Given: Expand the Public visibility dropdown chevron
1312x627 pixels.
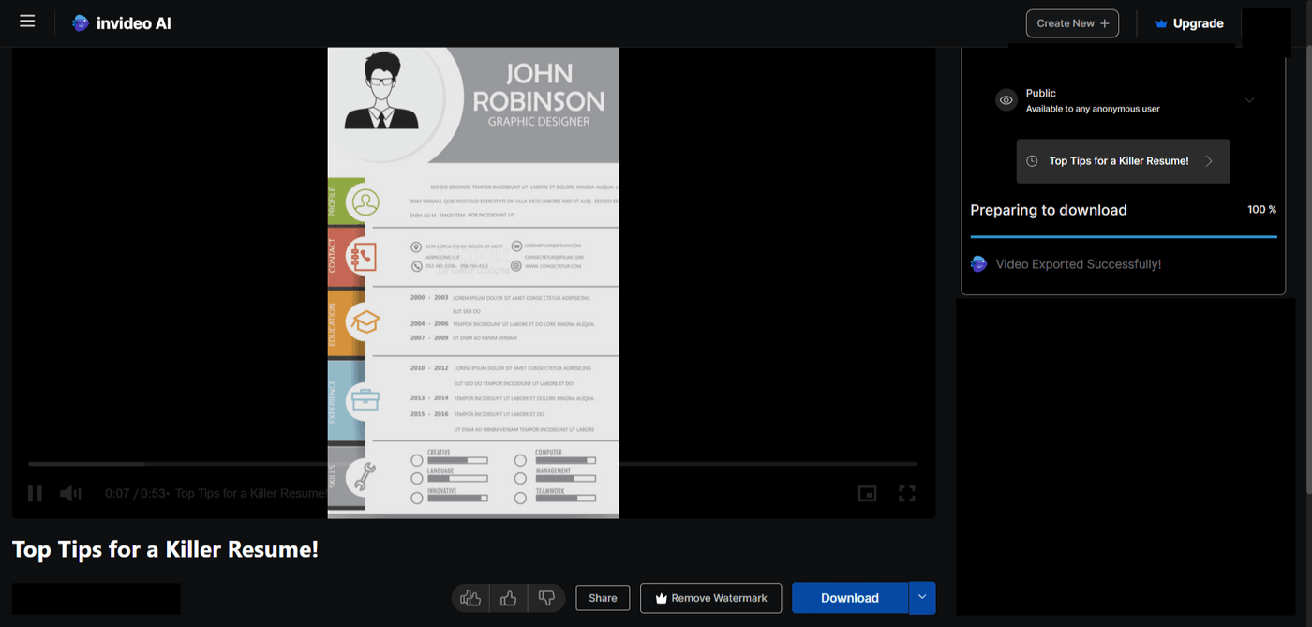Looking at the screenshot, I should [1249, 100].
